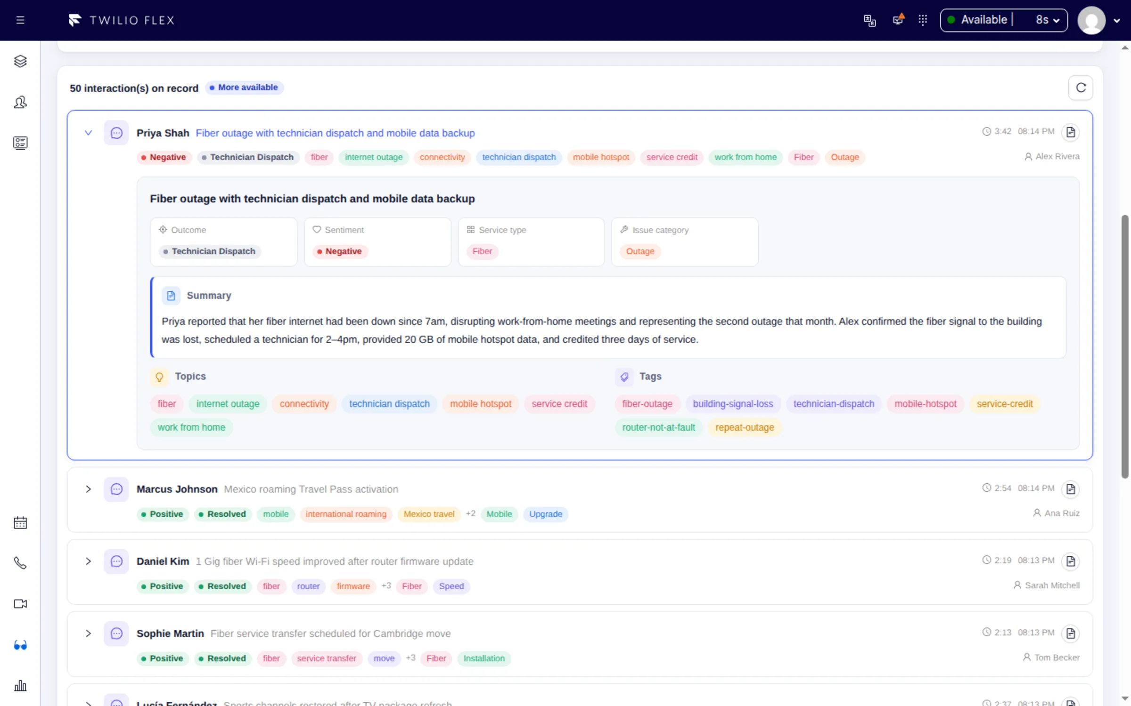This screenshot has height=706, width=1131.
Task: Click the repeat-outage tag
Action: [x=745, y=427]
